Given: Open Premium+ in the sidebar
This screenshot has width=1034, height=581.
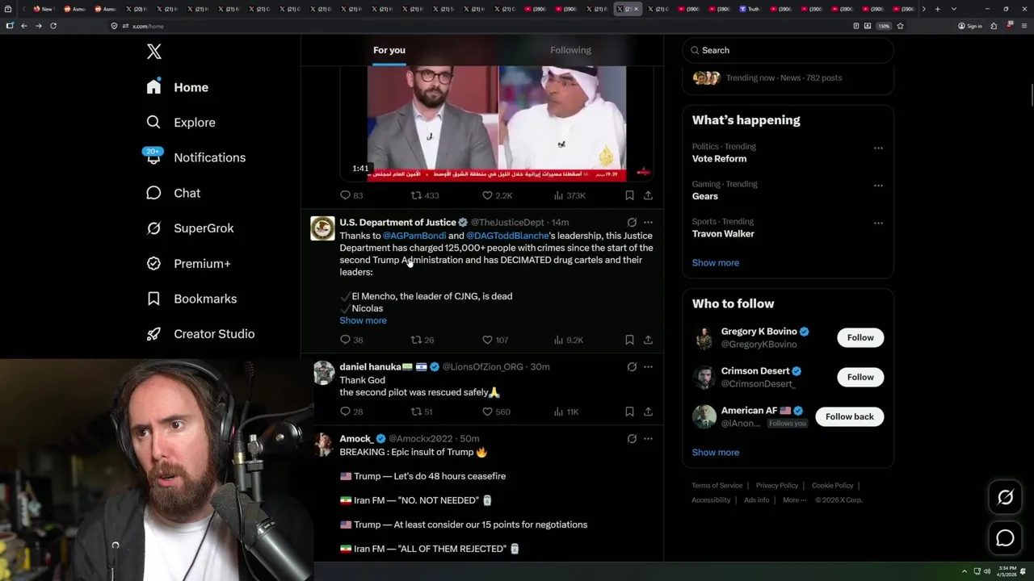Looking at the screenshot, I should click(x=189, y=263).
